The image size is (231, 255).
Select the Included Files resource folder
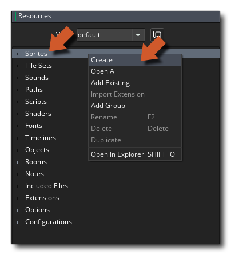pyautogui.click(x=46, y=186)
